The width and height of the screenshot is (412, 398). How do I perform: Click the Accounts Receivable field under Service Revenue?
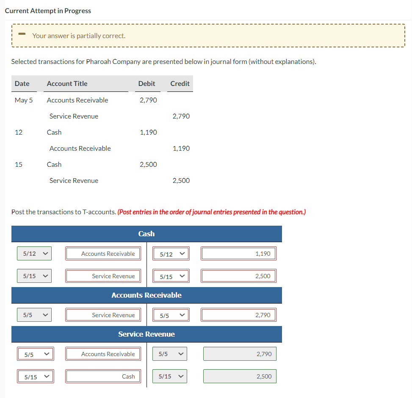point(103,354)
